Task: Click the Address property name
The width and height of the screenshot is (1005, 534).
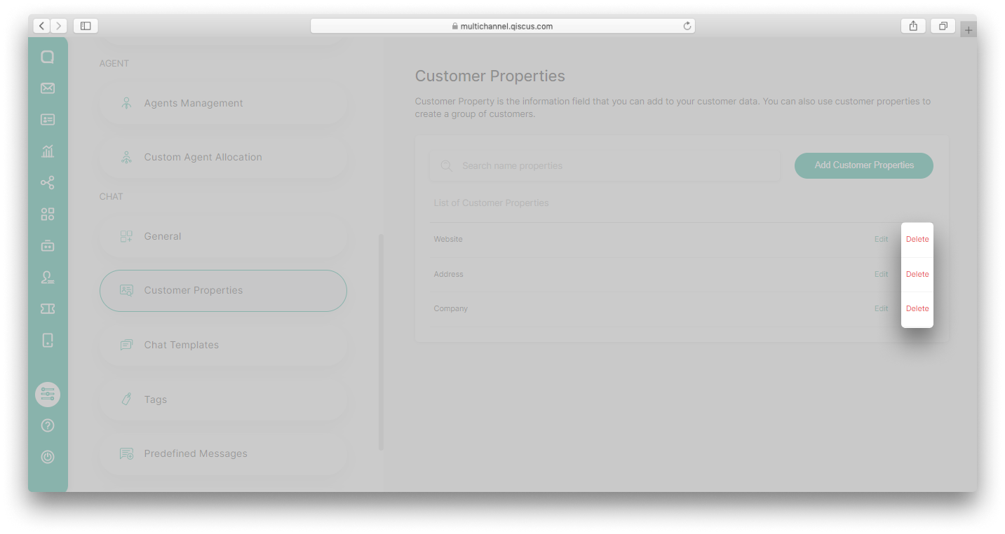Action: pos(449,274)
